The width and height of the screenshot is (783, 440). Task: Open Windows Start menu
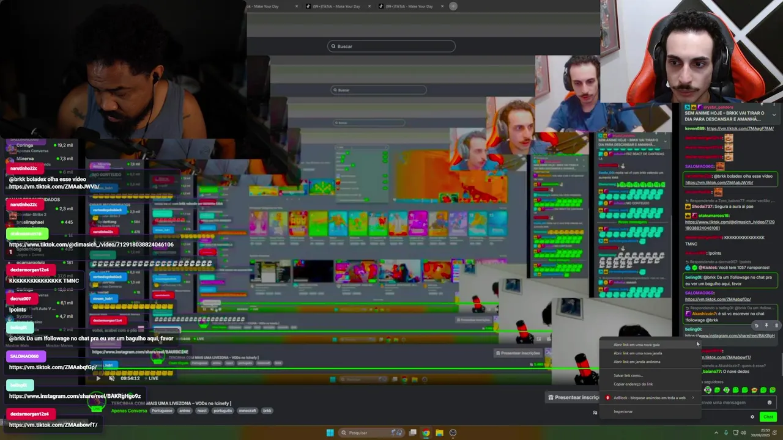(x=330, y=433)
